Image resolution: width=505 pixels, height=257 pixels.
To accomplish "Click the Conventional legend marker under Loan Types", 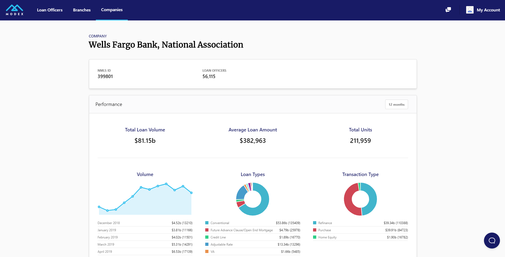I will click(207, 223).
